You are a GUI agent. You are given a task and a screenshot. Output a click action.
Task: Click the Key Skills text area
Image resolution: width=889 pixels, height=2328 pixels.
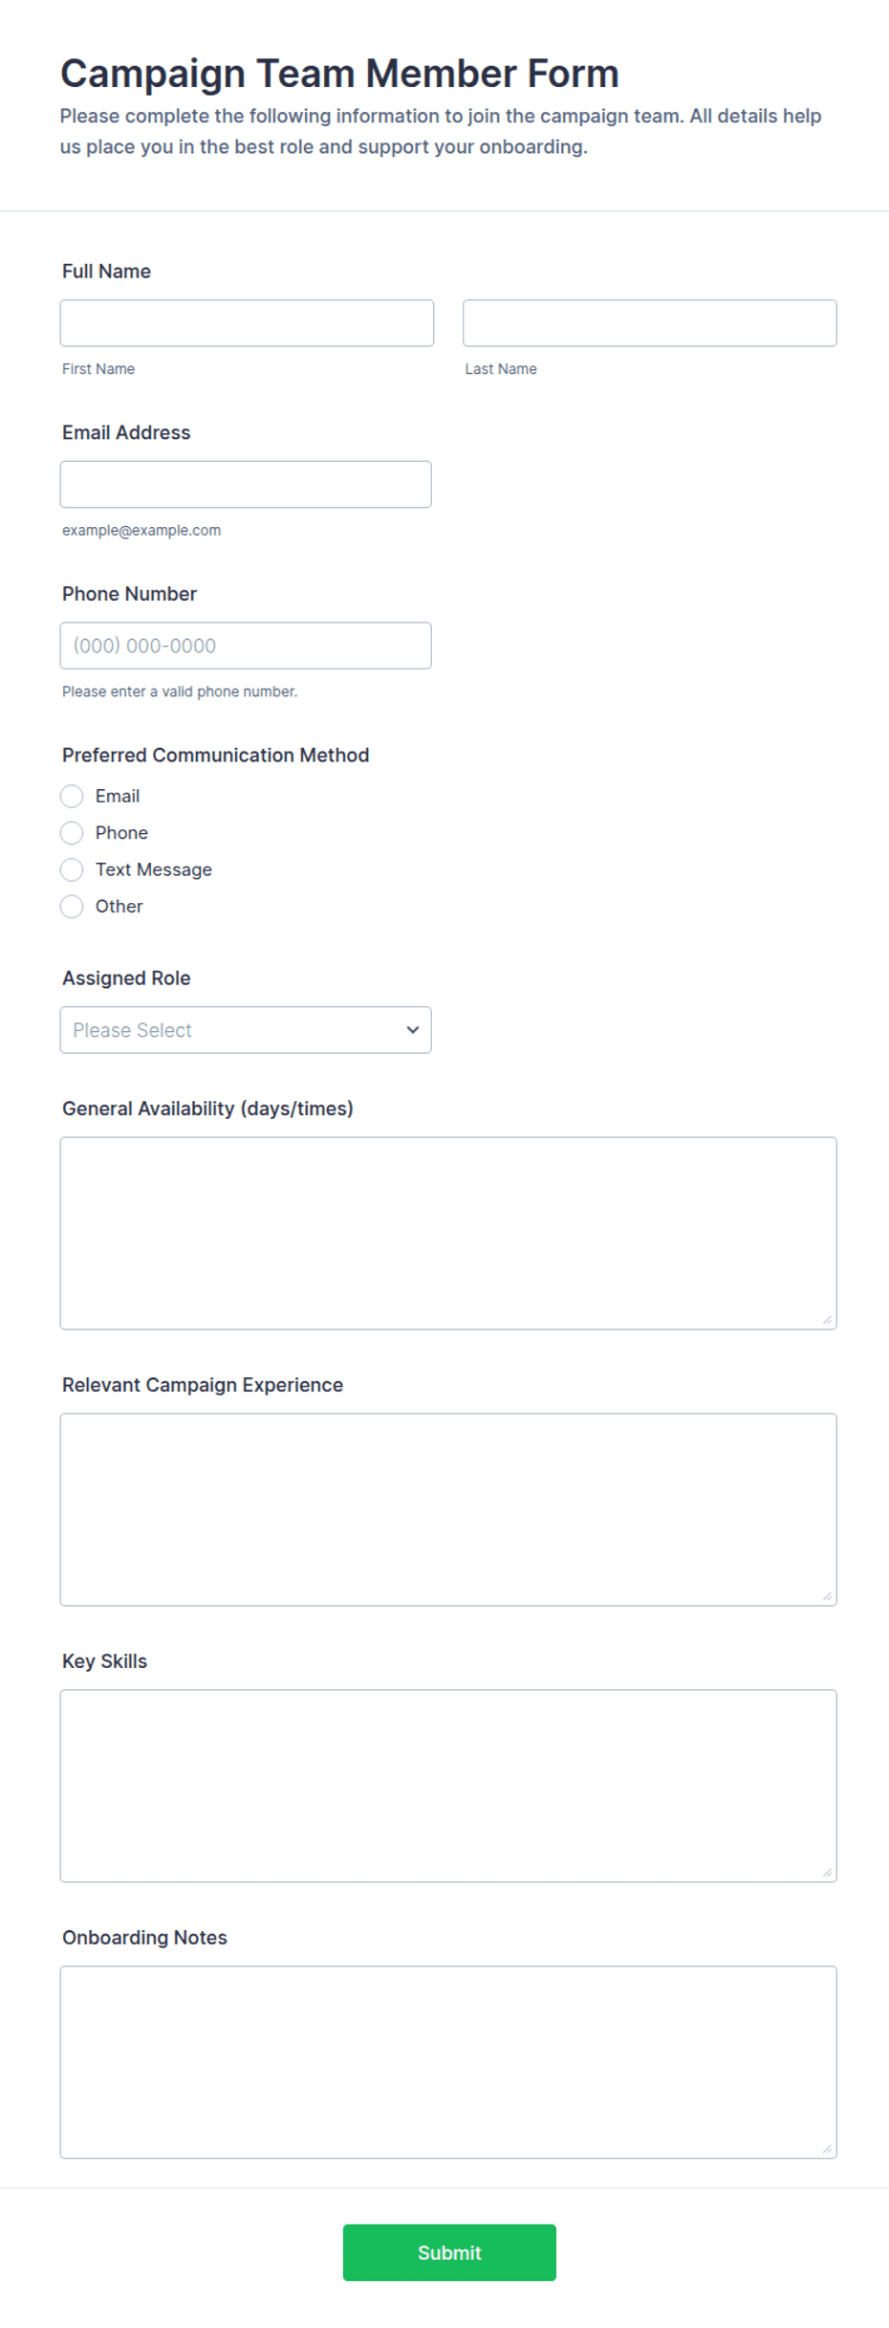click(x=448, y=1787)
